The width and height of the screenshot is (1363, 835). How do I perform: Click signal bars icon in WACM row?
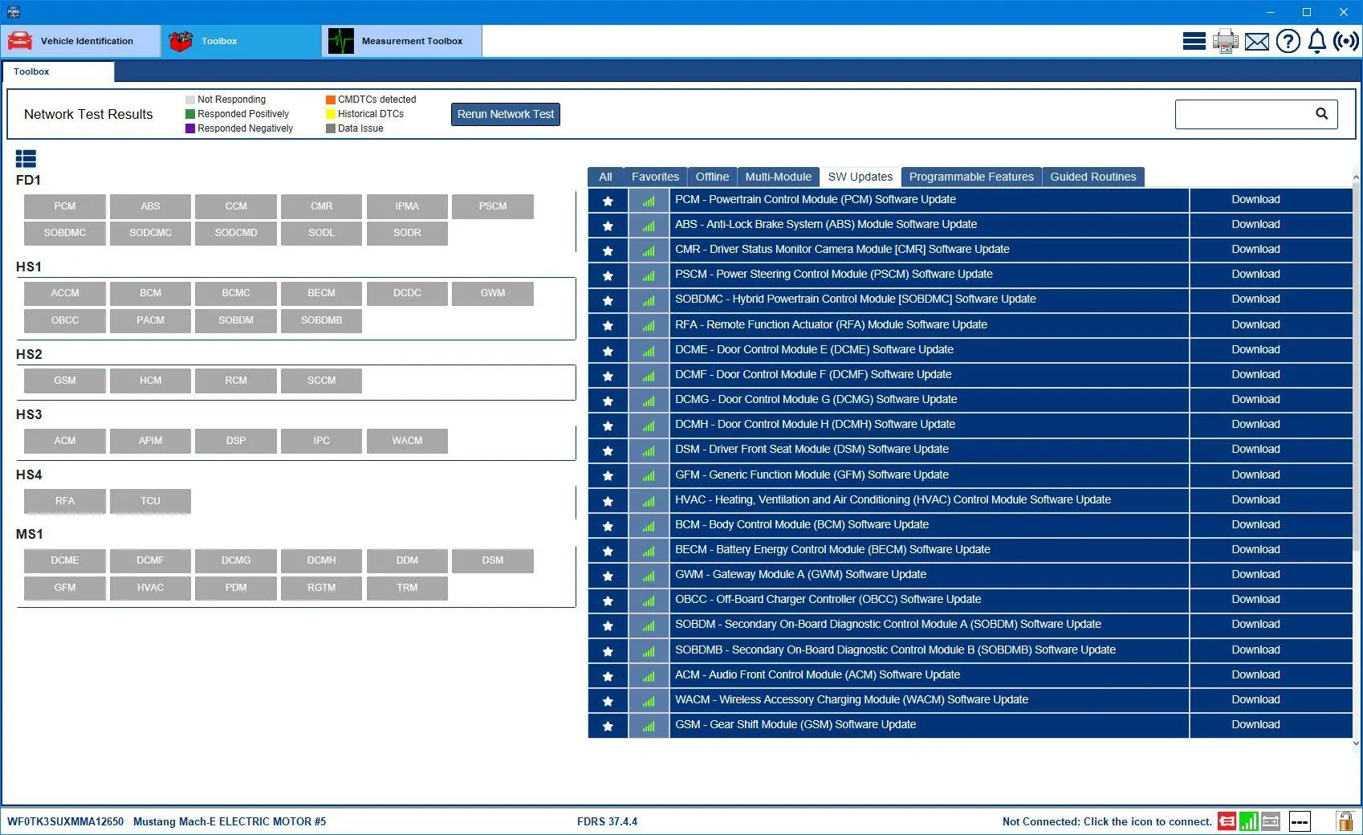(649, 701)
